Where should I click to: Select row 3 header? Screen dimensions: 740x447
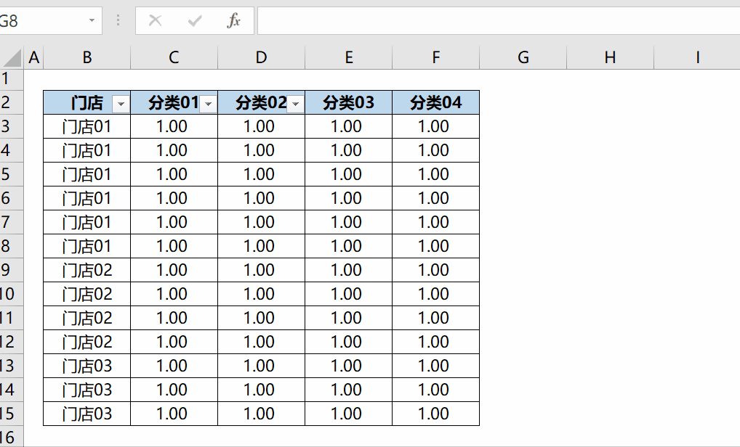(x=12, y=126)
